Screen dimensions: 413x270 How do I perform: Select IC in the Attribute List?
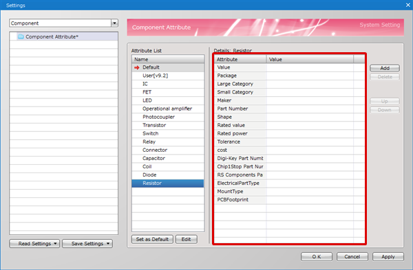tap(168, 84)
